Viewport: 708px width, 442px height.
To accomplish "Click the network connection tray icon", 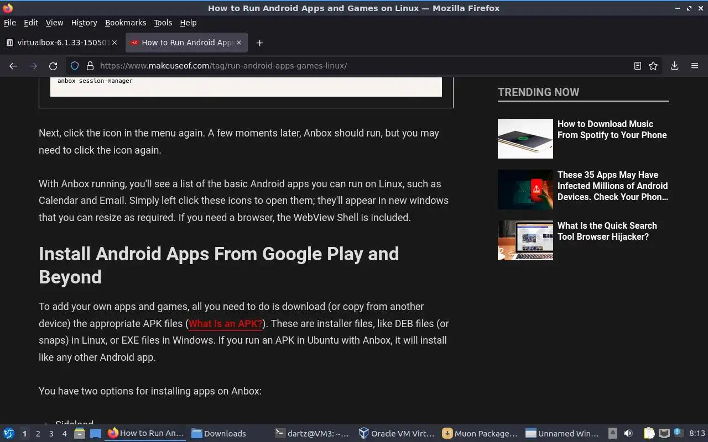I will 664,434.
